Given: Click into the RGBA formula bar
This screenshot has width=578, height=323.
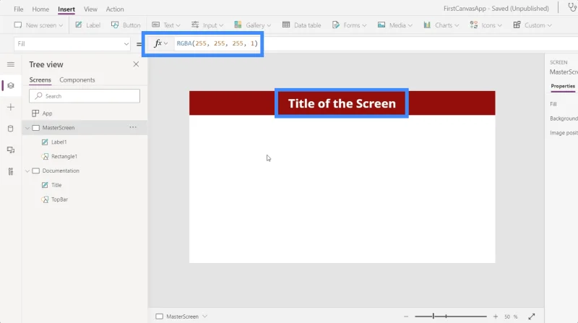Looking at the screenshot, I should (217, 43).
